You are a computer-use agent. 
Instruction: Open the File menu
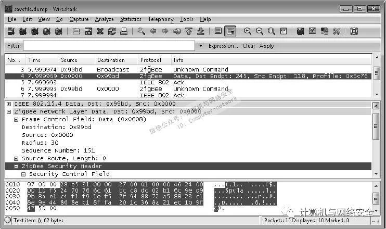coord(12,19)
